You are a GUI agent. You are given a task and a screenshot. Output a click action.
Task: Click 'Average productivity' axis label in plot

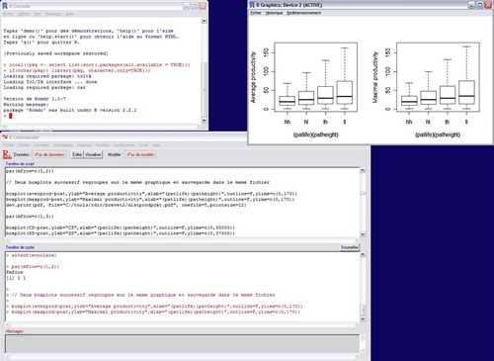coord(253,77)
